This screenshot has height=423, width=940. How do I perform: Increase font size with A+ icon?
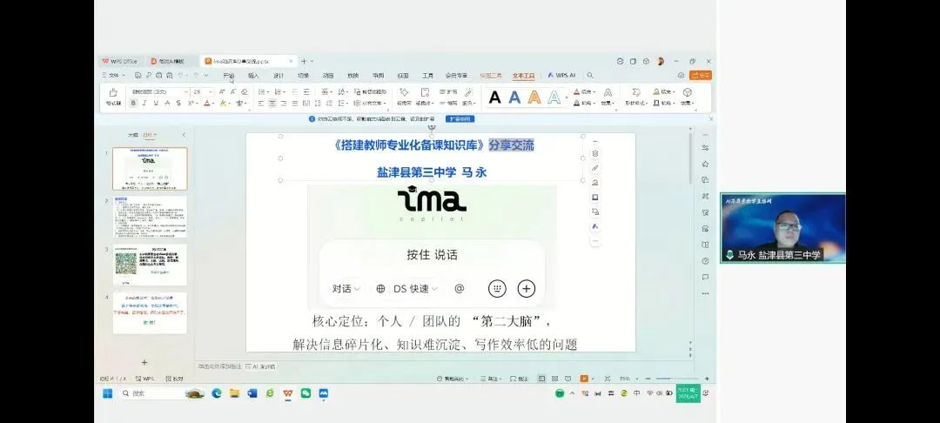(x=222, y=91)
